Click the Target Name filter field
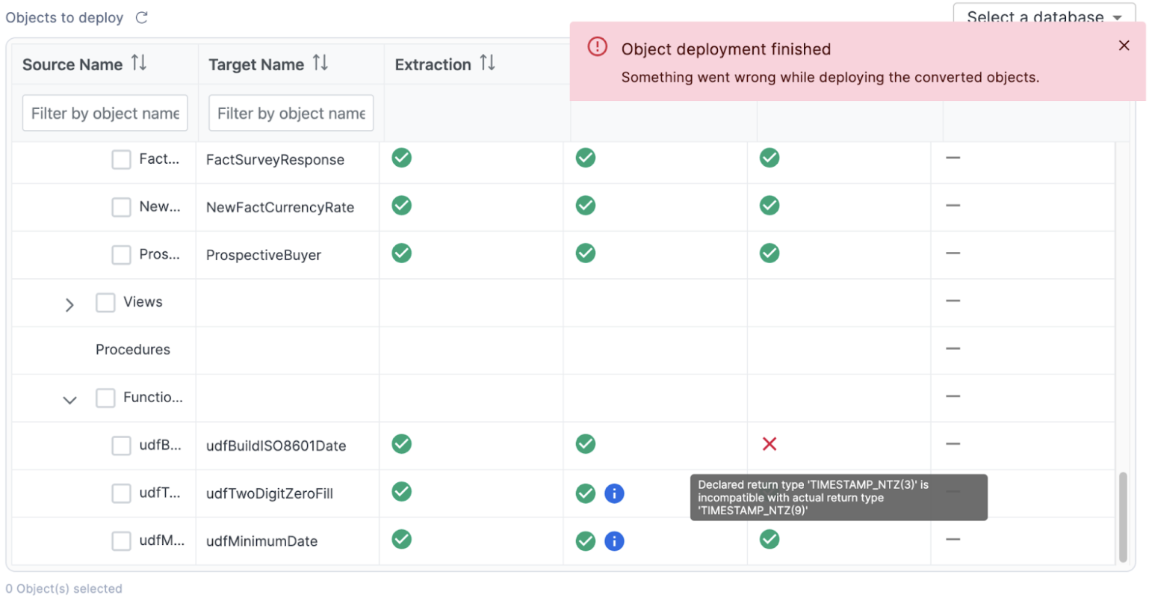The image size is (1149, 610). pos(291,112)
